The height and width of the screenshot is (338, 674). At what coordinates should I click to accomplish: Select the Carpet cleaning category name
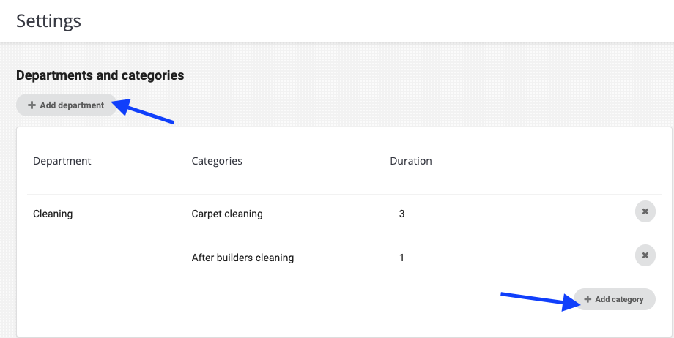(x=227, y=214)
